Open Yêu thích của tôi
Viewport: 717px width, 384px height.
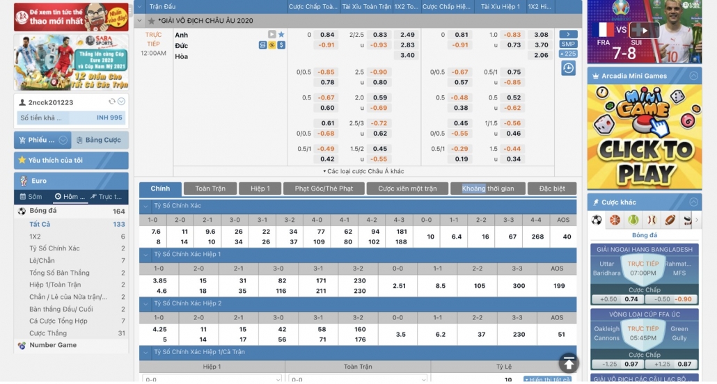coord(71,161)
